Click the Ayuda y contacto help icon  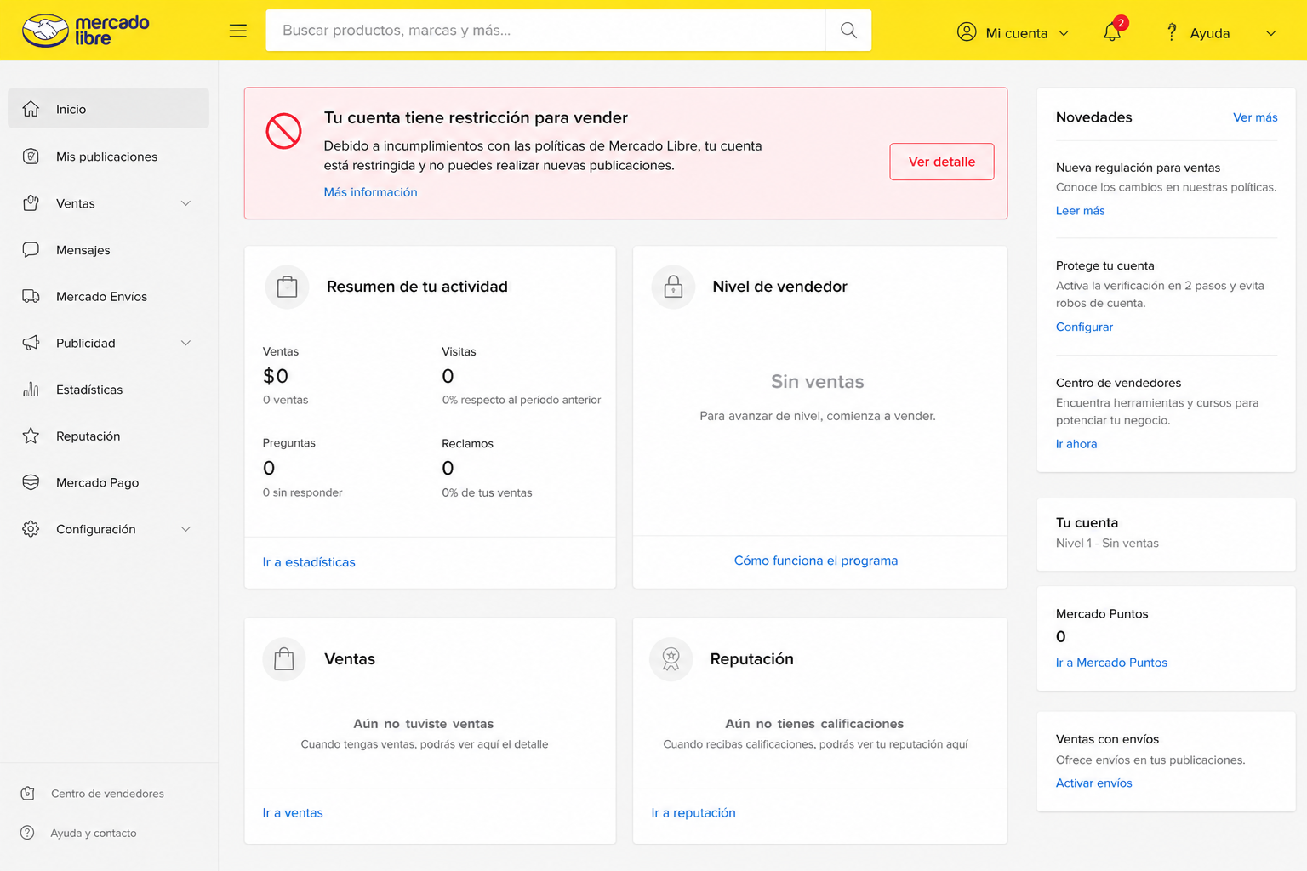coord(27,833)
